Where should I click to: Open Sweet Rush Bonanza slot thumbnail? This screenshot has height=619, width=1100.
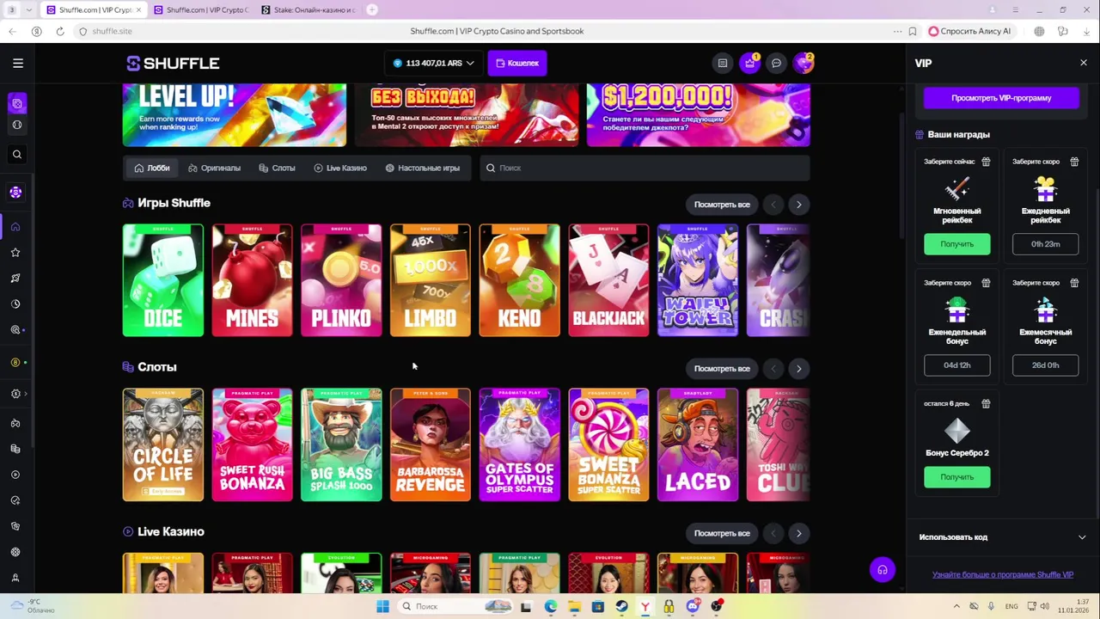252,444
